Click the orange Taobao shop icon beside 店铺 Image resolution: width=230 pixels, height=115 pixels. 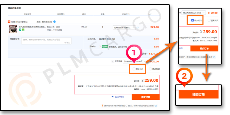[x=9, y=22]
